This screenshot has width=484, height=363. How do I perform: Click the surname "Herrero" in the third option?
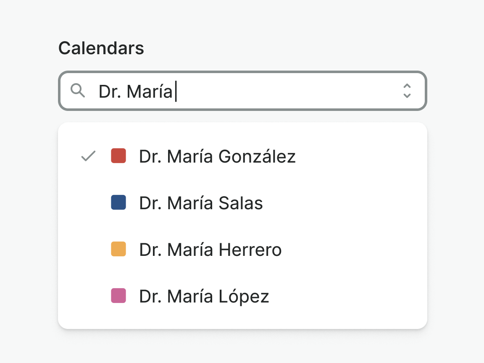pos(250,250)
